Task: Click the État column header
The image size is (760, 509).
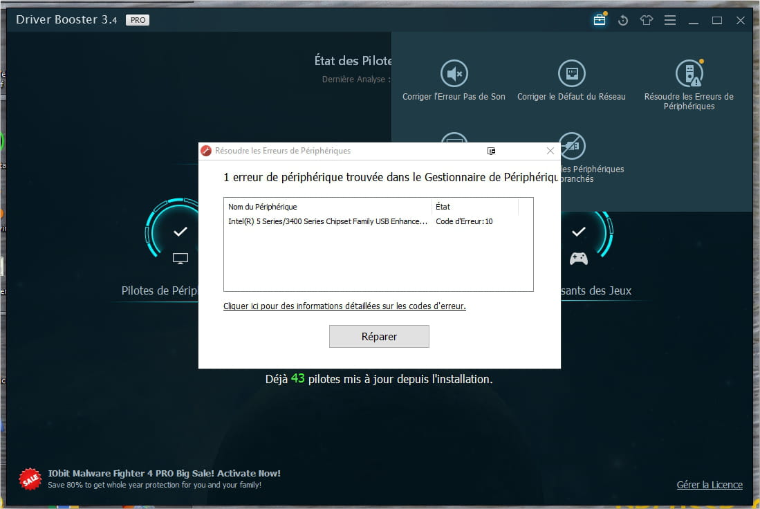Action: tap(475, 207)
